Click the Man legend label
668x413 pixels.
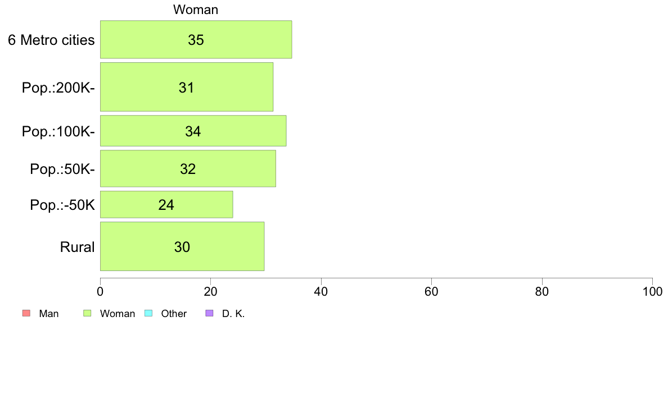[x=49, y=314]
